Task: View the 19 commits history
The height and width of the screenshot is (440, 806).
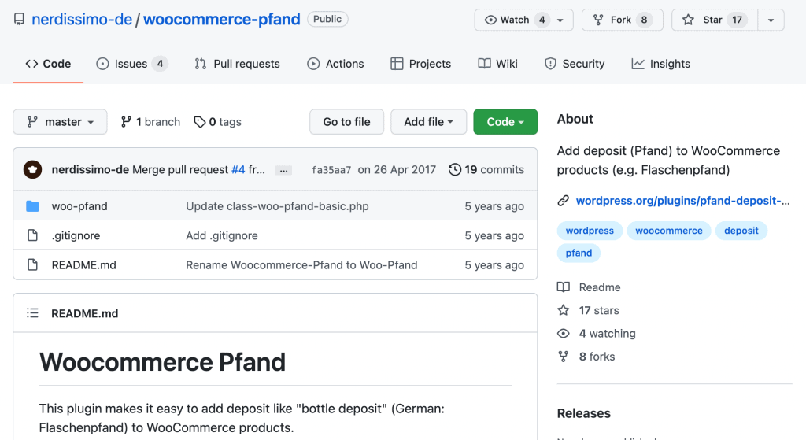Action: tap(486, 170)
